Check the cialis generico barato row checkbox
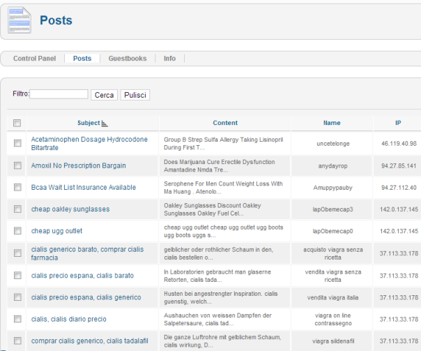This screenshot has height=351, width=421. (x=17, y=253)
